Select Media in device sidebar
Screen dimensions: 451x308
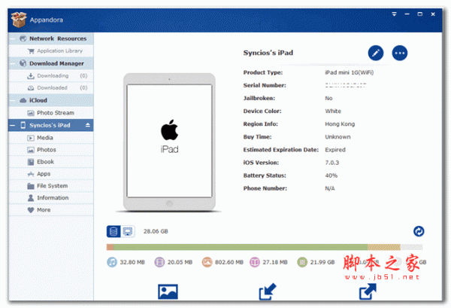[x=50, y=138]
